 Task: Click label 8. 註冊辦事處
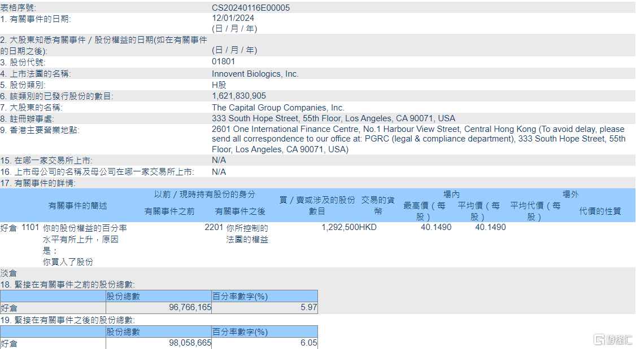click(27, 119)
